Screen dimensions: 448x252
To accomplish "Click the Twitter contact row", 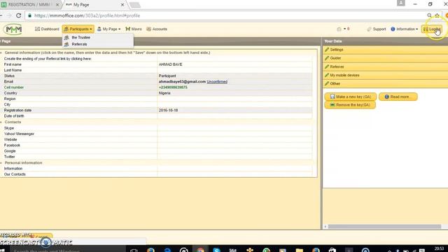I will (157, 157).
